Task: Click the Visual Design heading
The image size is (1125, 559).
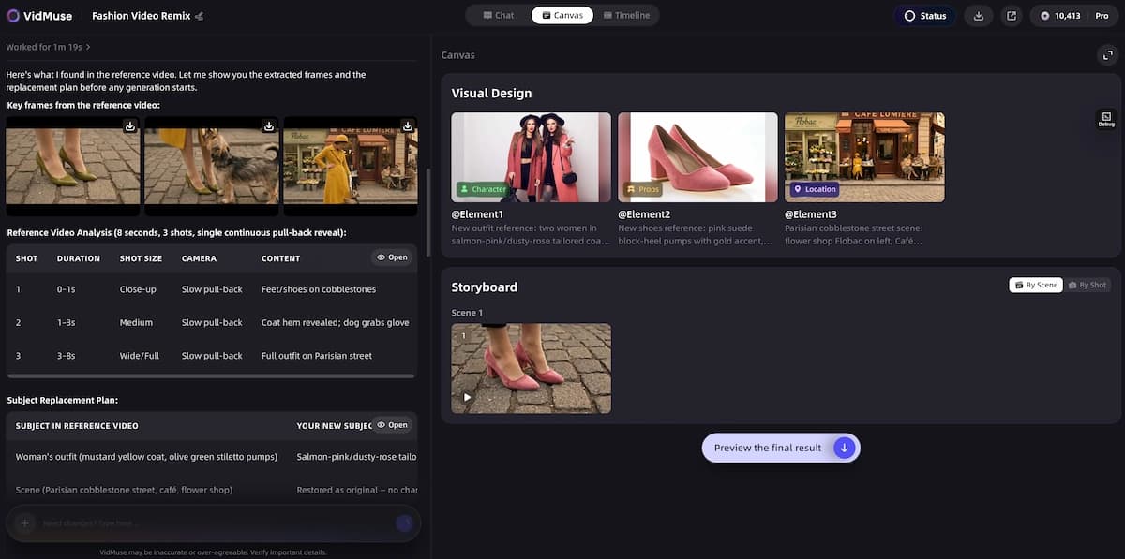Action: 491,94
